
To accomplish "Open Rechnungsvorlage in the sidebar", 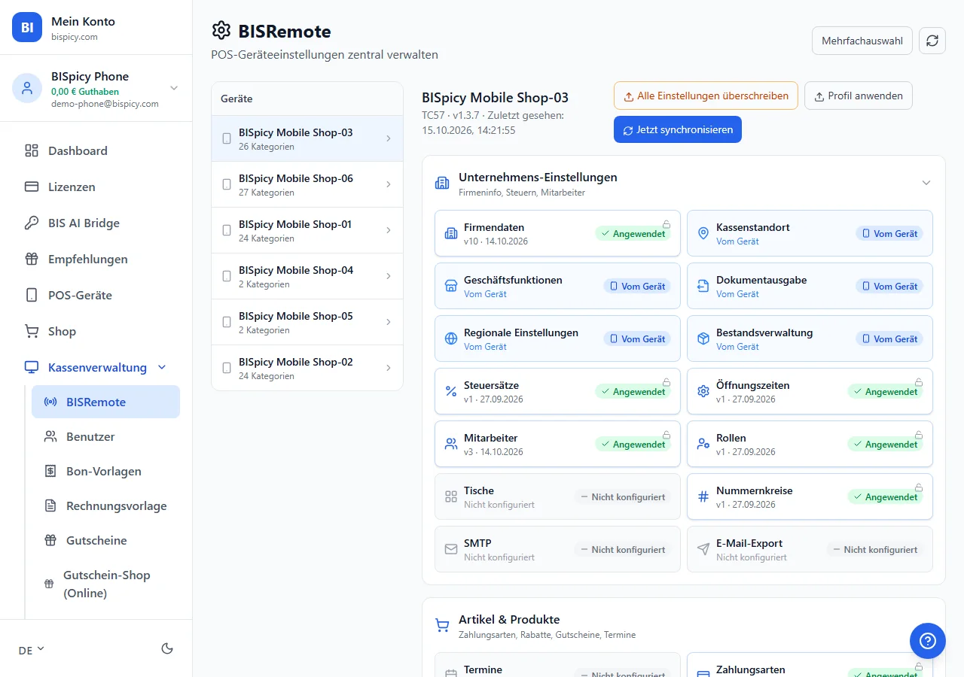I will tap(105, 505).
